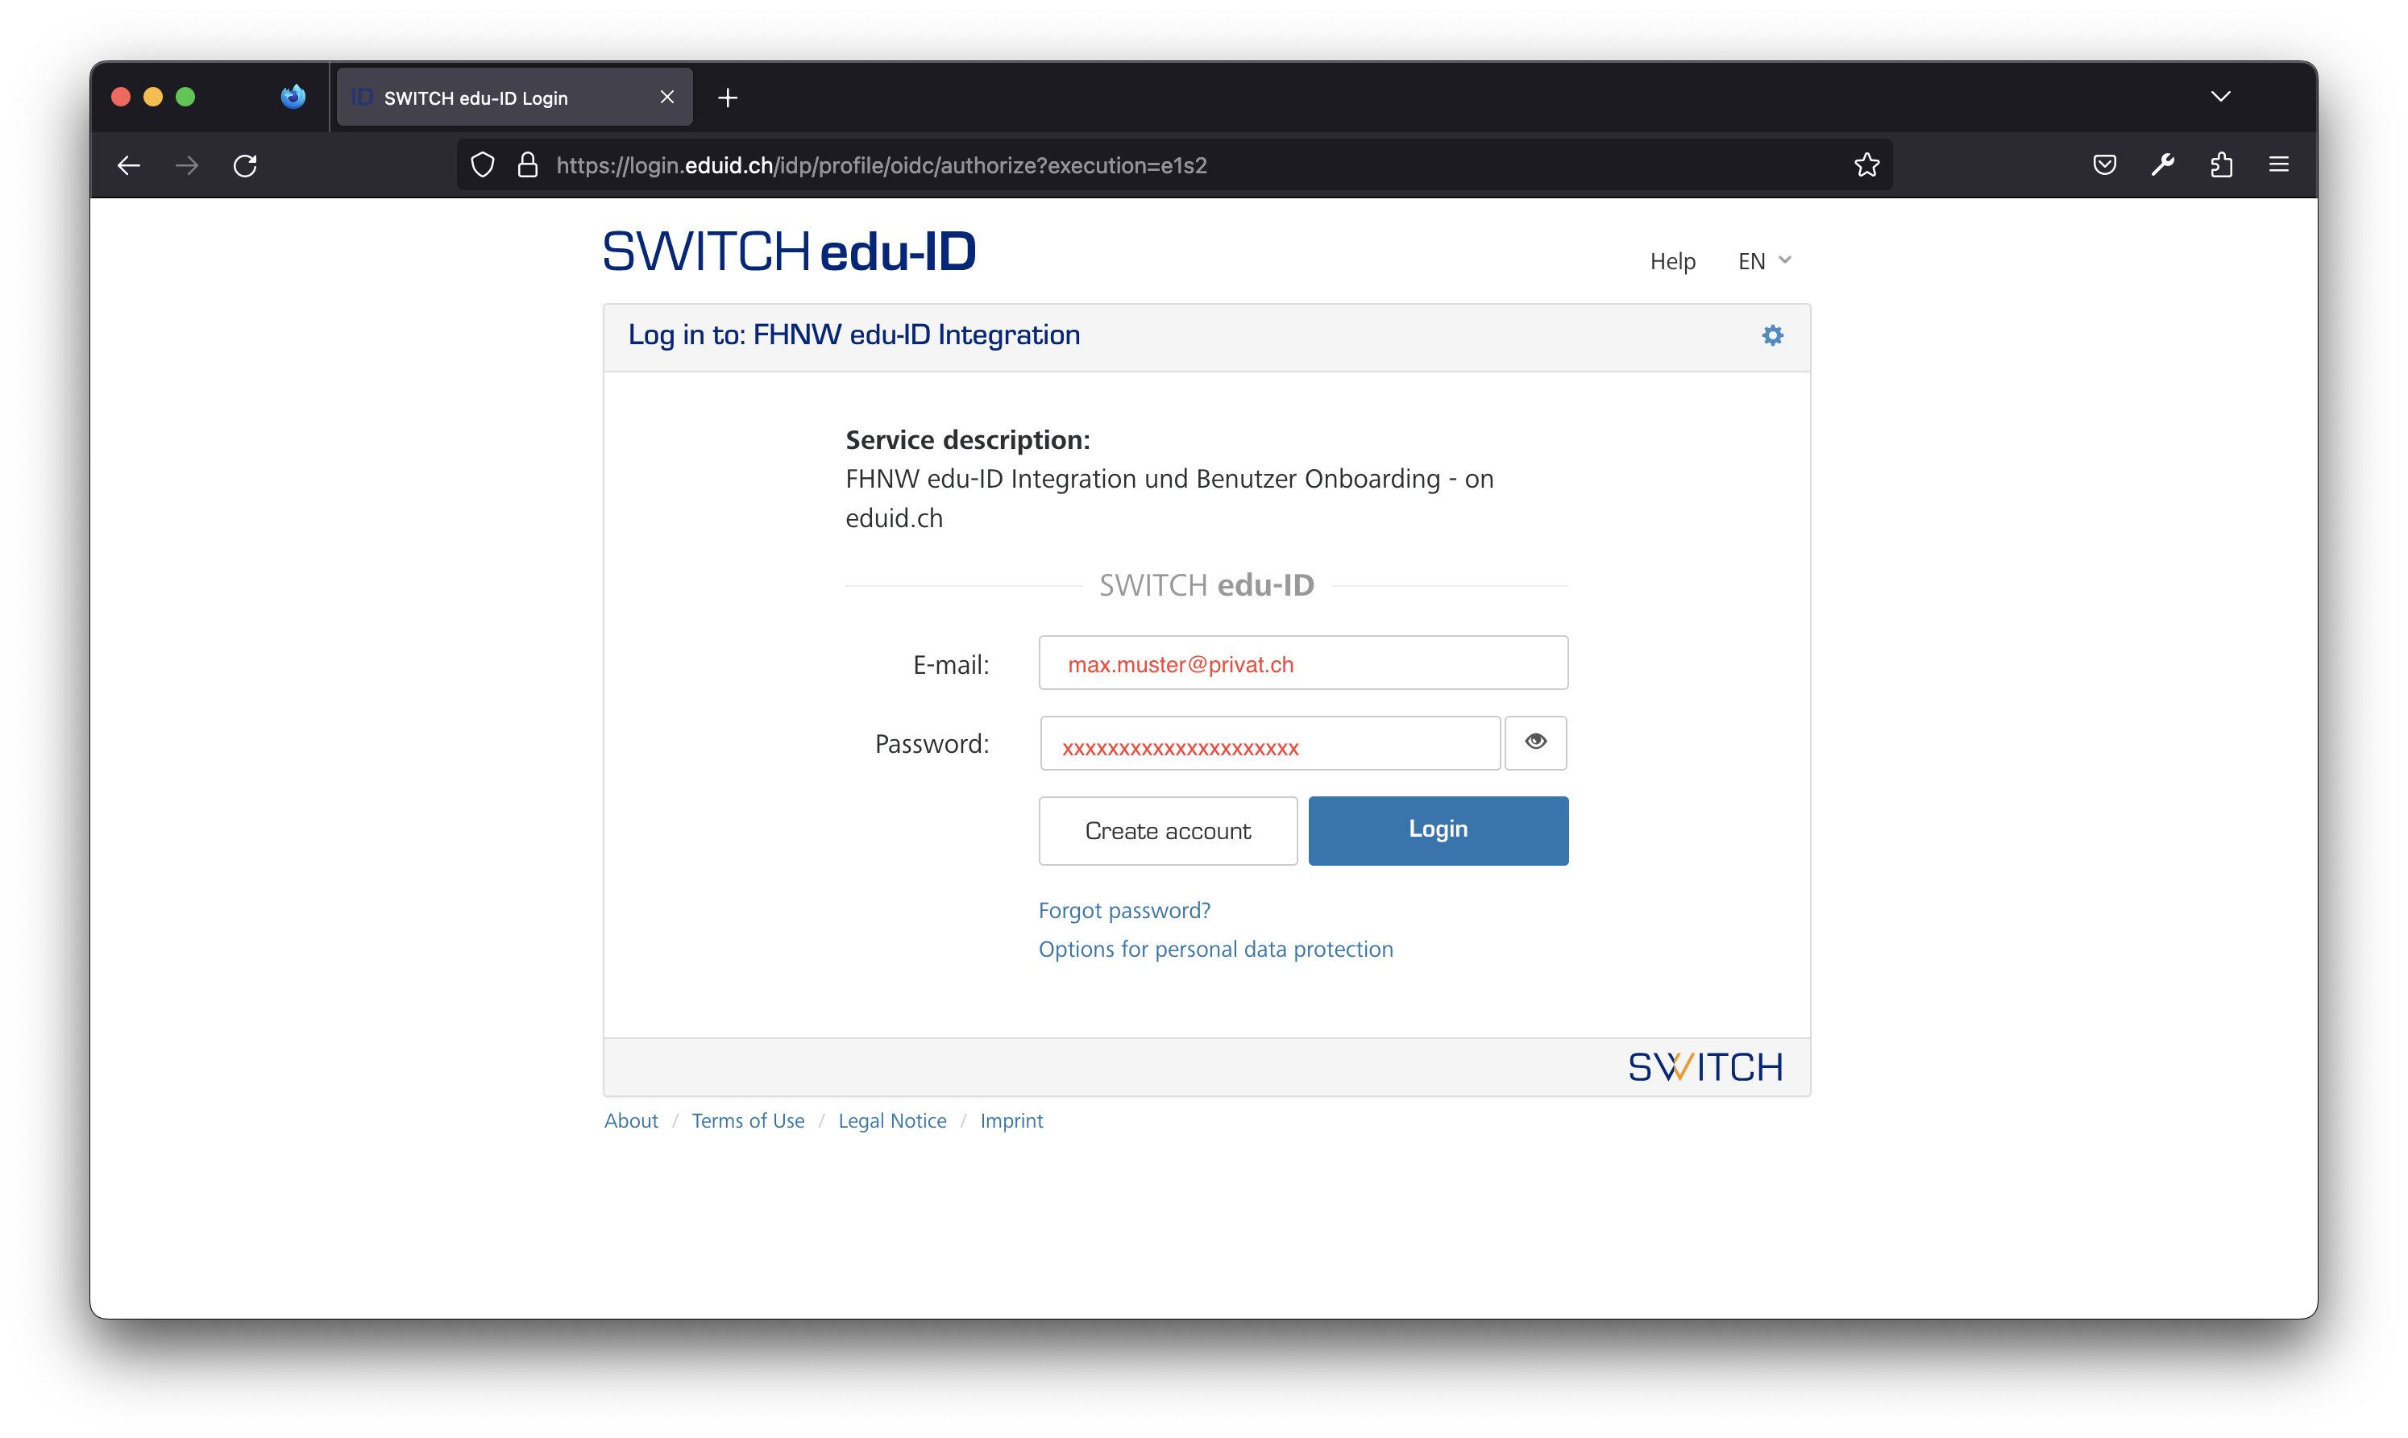The image size is (2408, 1438).
Task: Open Options for personal data protection
Action: coord(1215,949)
